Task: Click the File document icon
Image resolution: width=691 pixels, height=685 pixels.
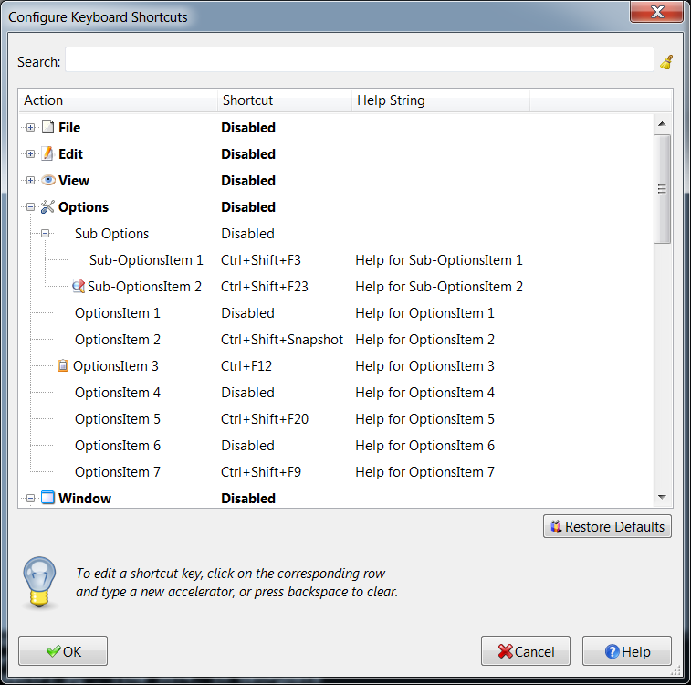Action: [x=48, y=128]
